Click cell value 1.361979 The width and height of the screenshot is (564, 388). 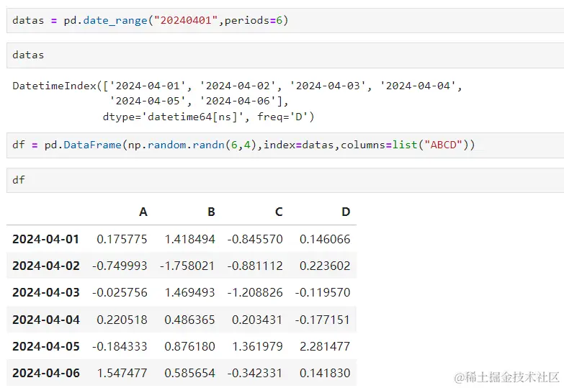pyautogui.click(x=258, y=346)
